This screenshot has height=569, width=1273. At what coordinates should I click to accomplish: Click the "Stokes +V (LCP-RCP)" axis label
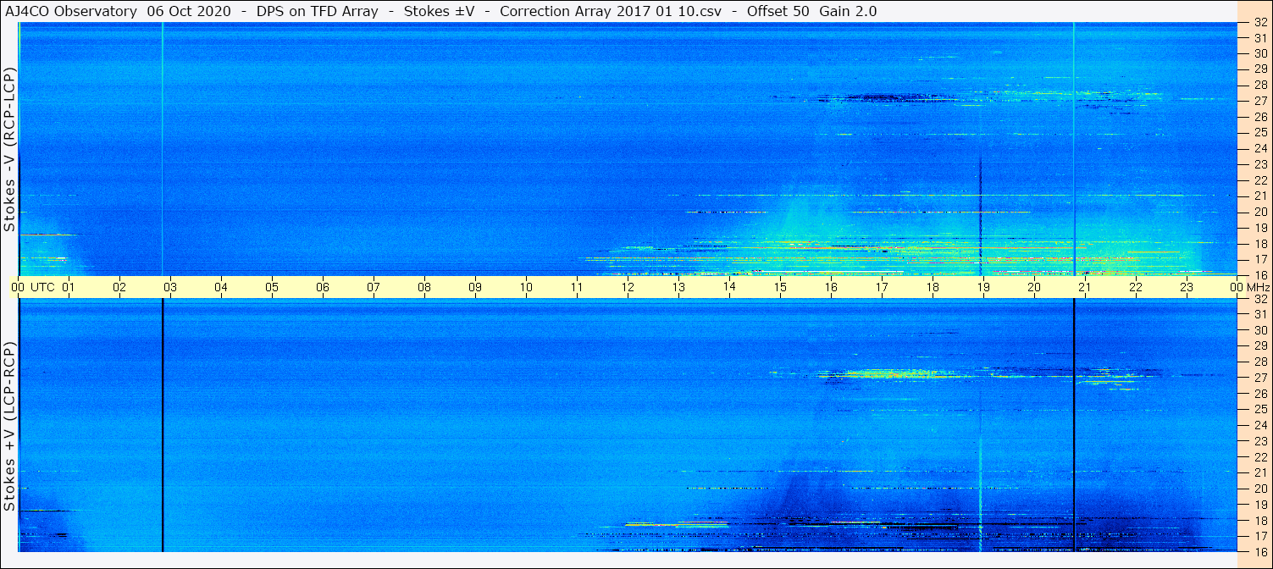10,427
